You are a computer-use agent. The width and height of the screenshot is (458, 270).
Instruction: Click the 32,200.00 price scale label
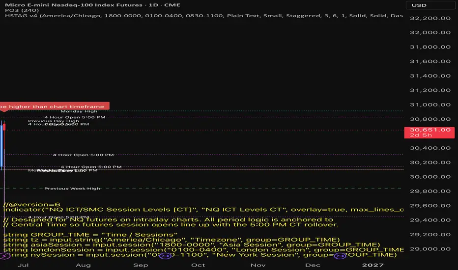(x=430, y=18)
